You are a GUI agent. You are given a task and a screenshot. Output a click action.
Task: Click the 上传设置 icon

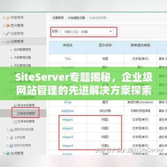[11, 137]
